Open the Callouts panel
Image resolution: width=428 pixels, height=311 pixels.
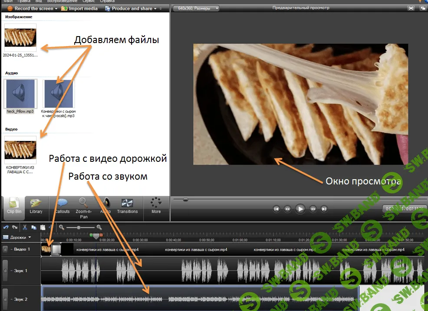[62, 206]
